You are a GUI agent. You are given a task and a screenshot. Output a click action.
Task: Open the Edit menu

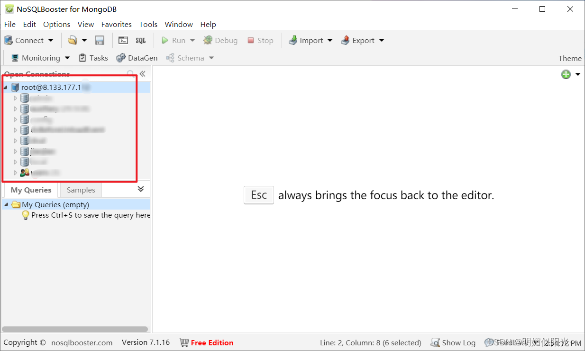click(x=29, y=24)
